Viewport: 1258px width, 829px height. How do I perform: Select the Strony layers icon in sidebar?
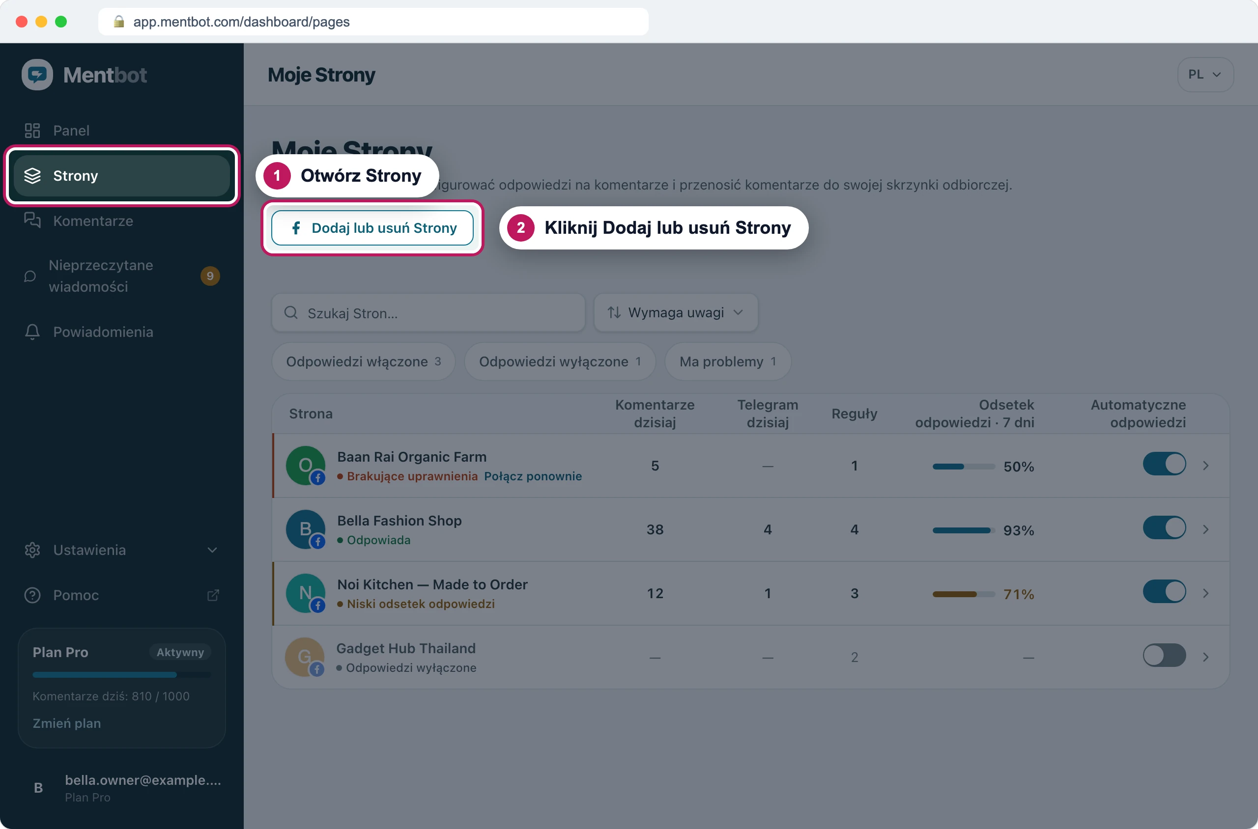click(32, 175)
